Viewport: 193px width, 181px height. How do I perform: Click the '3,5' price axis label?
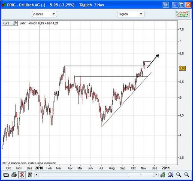click(x=181, y=158)
